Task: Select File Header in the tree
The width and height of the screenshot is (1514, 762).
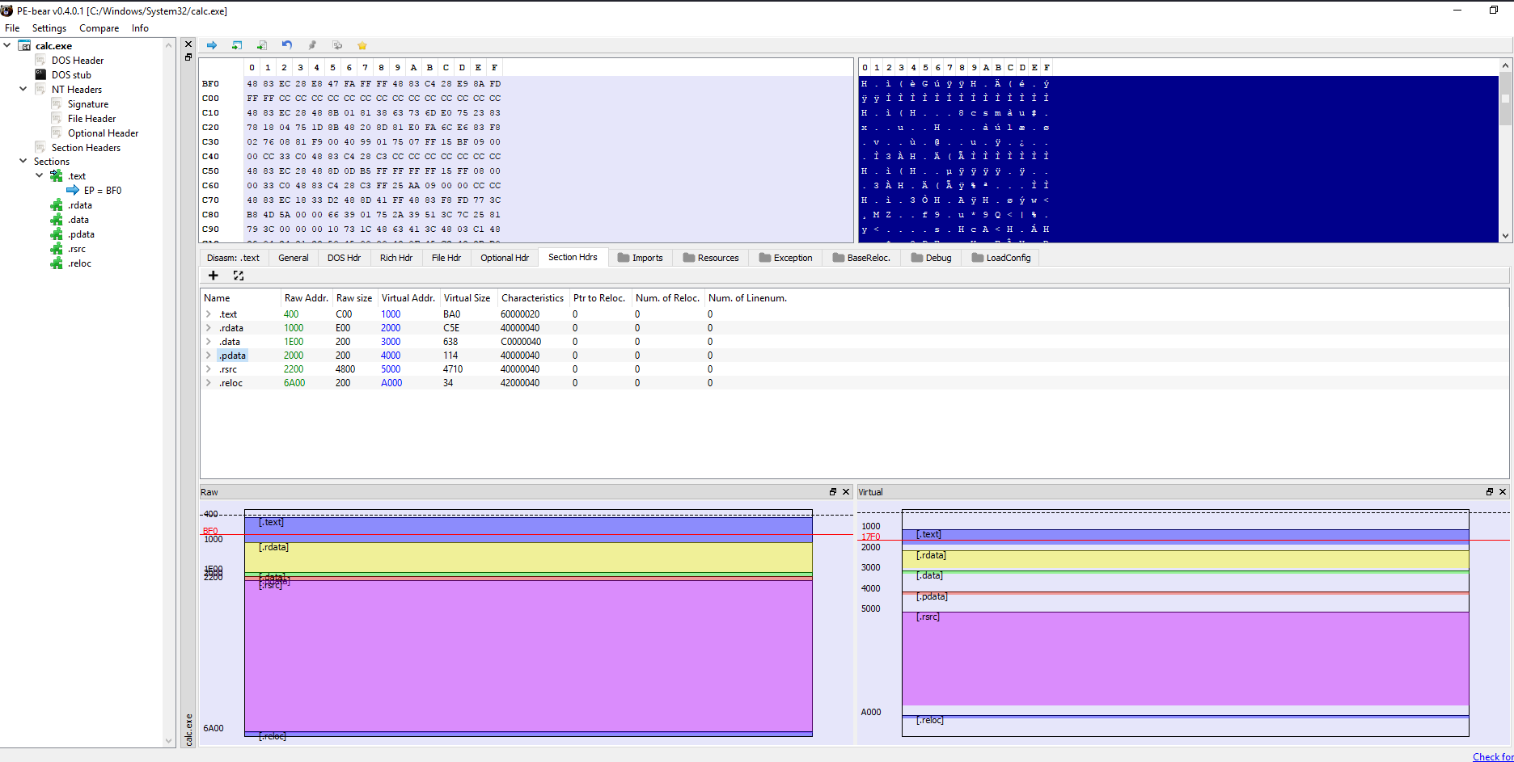Action: (91, 119)
